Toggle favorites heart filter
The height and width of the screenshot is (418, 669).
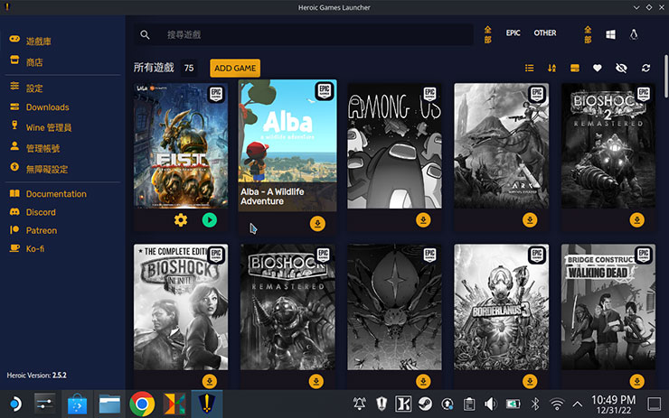tap(598, 68)
